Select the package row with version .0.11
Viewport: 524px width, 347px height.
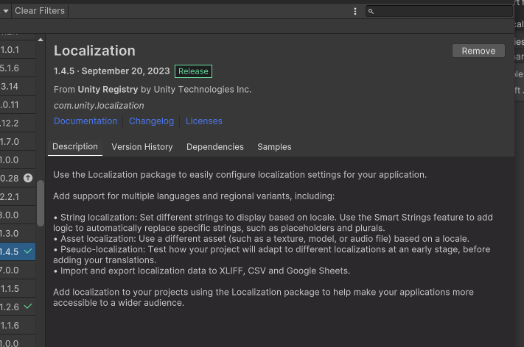18,105
